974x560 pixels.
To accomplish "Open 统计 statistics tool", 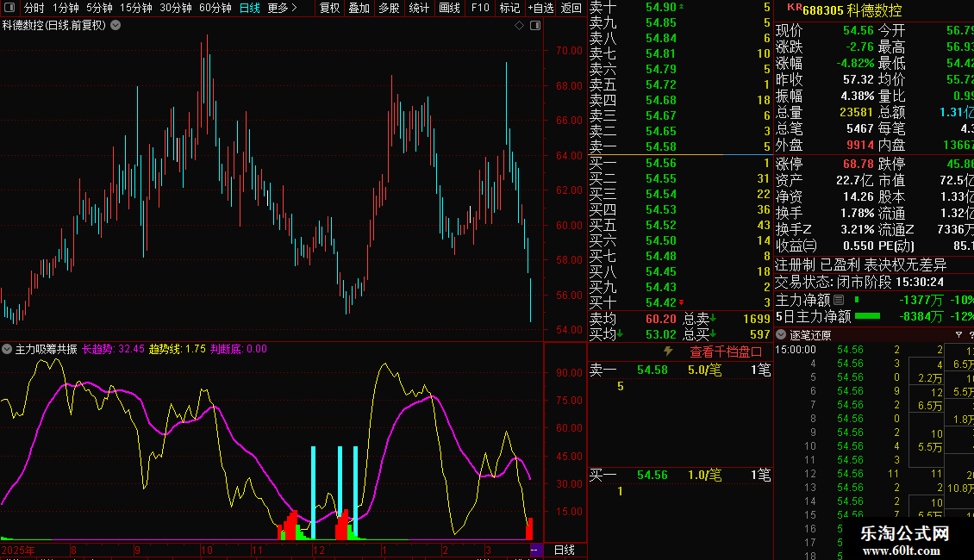I will click(419, 8).
